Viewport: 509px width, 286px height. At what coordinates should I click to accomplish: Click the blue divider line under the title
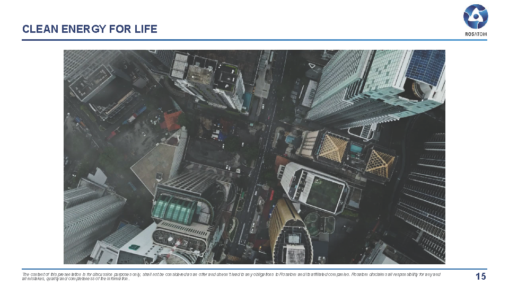click(x=254, y=40)
